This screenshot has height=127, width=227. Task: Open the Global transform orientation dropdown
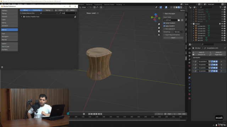pos(84,7)
